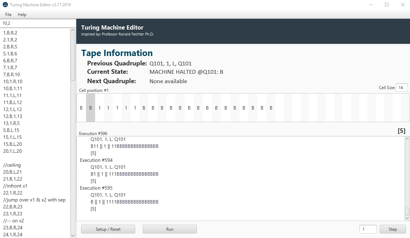Click quadruple line 23,B,R,24

(x=13, y=228)
